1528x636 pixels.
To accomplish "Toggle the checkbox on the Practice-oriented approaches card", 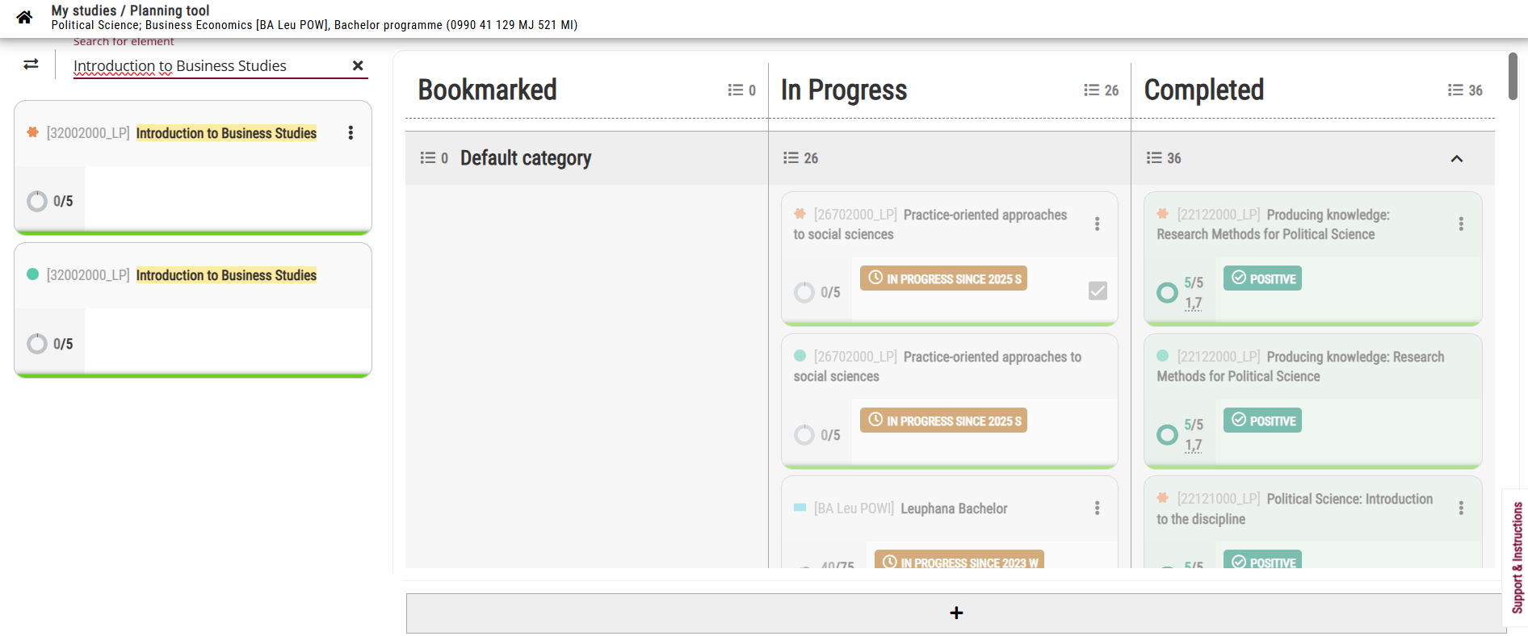I will [x=1098, y=291].
